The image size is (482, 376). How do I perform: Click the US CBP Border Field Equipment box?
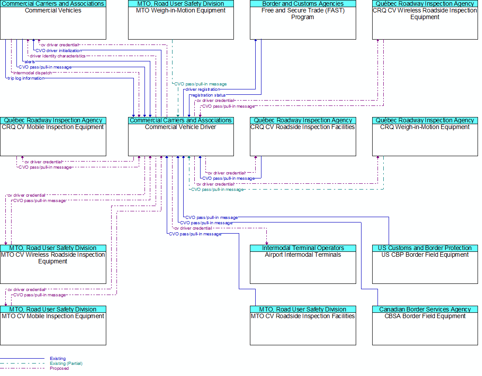(x=425, y=264)
